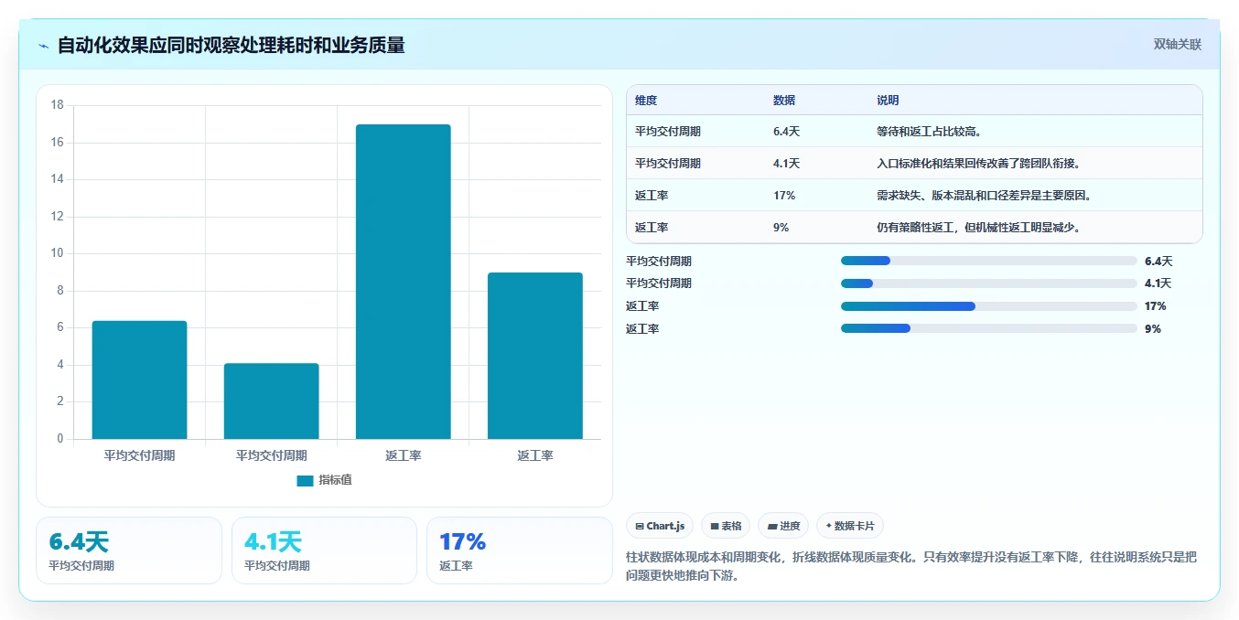The width and height of the screenshot is (1239, 620).
Task: Click the y-axis label 10
Action: [x=57, y=253]
